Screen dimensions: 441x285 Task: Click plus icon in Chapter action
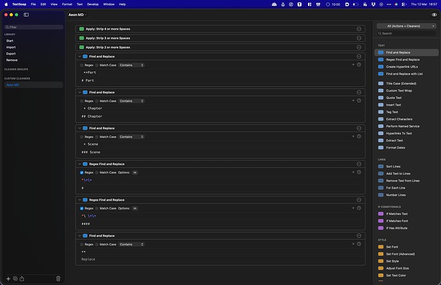[x=353, y=100]
